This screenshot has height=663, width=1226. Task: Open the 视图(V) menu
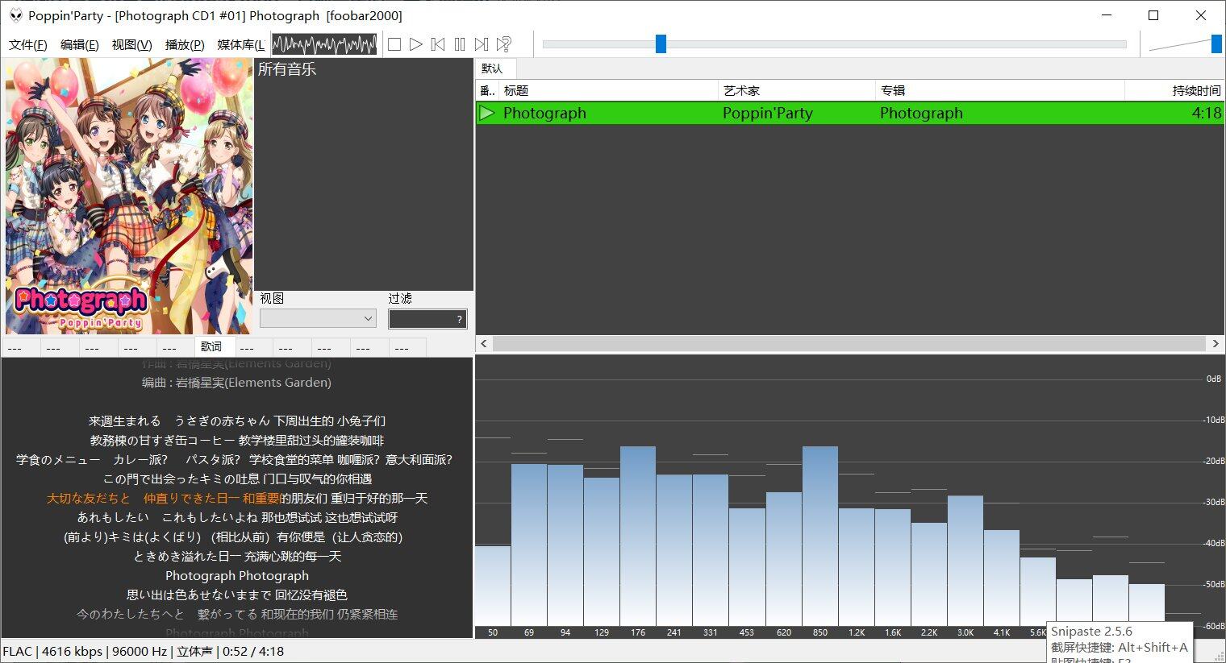pos(131,45)
